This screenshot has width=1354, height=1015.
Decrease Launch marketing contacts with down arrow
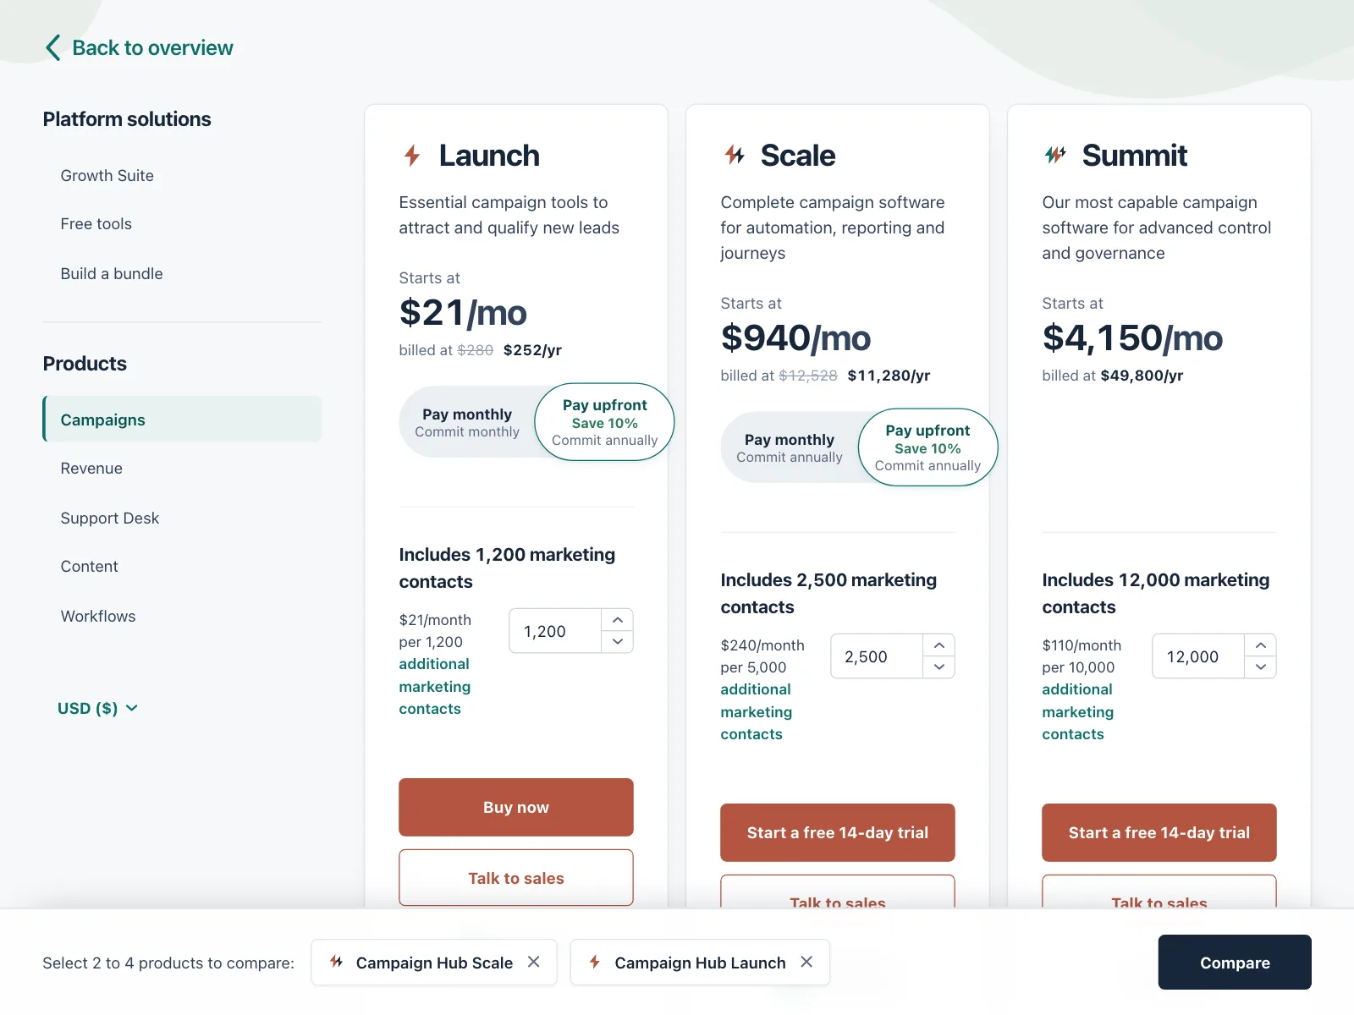[618, 642]
